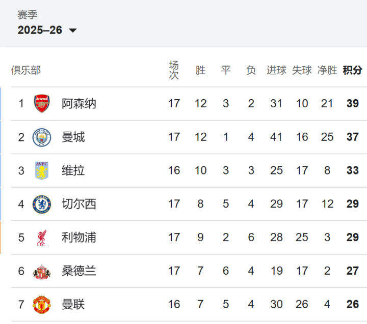The width and height of the screenshot is (367, 324).
Task: Click the 积分 column header
Action: [352, 70]
